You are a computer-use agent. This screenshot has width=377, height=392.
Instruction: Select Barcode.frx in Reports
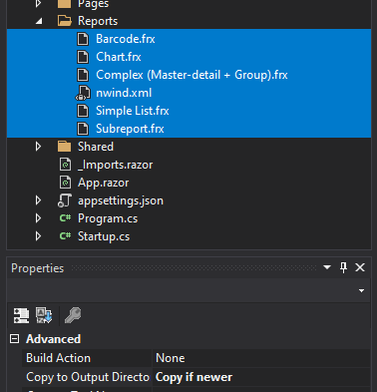coord(126,39)
